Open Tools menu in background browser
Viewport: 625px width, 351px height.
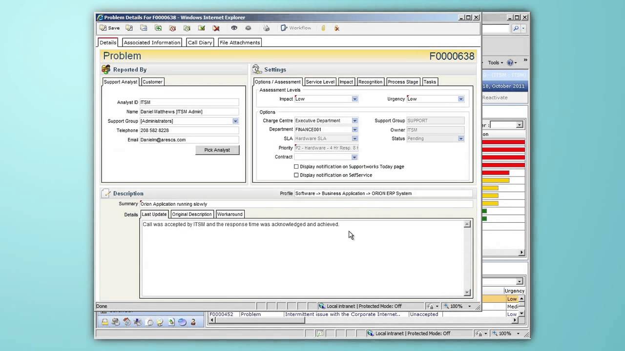[x=496, y=62]
